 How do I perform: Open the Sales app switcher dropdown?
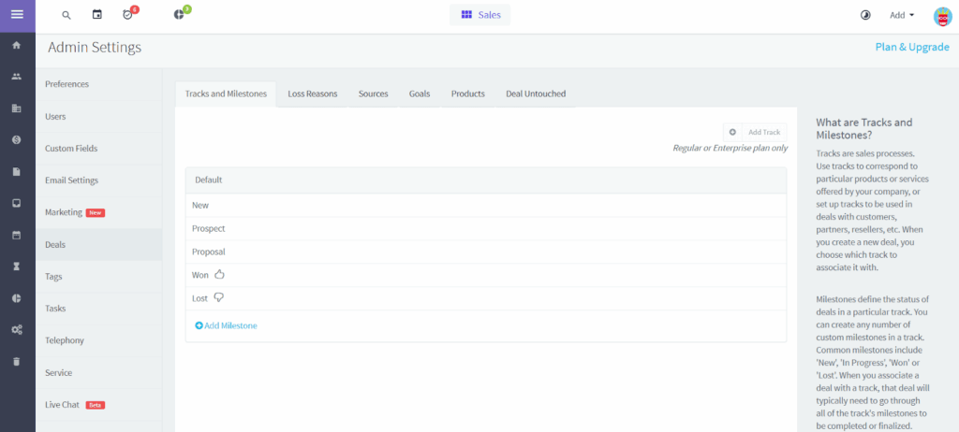tap(480, 15)
